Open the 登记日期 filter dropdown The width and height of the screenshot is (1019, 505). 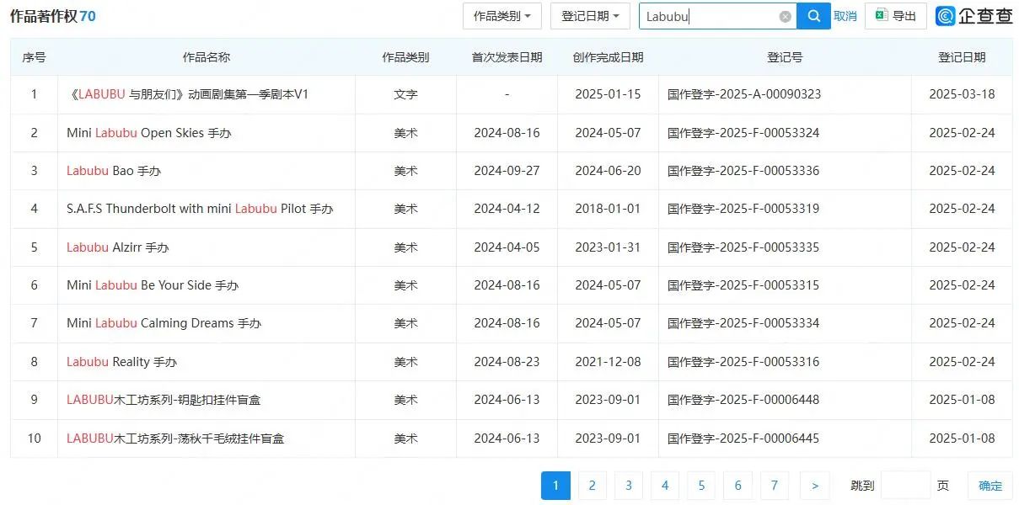point(590,16)
